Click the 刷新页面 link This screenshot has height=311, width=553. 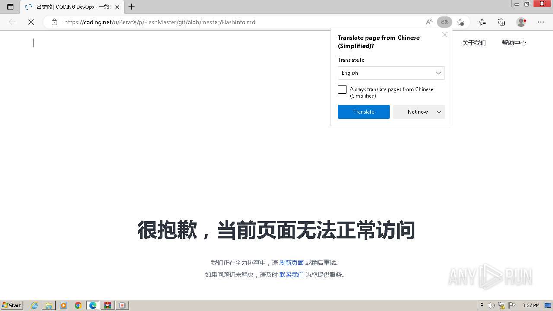(292, 263)
